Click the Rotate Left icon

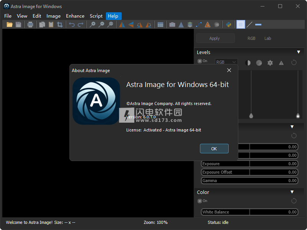point(140,25)
